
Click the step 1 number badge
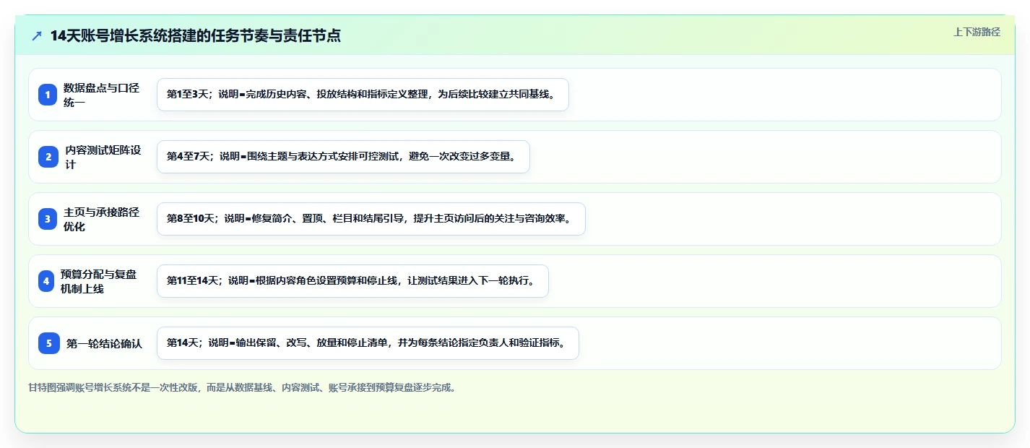[48, 95]
